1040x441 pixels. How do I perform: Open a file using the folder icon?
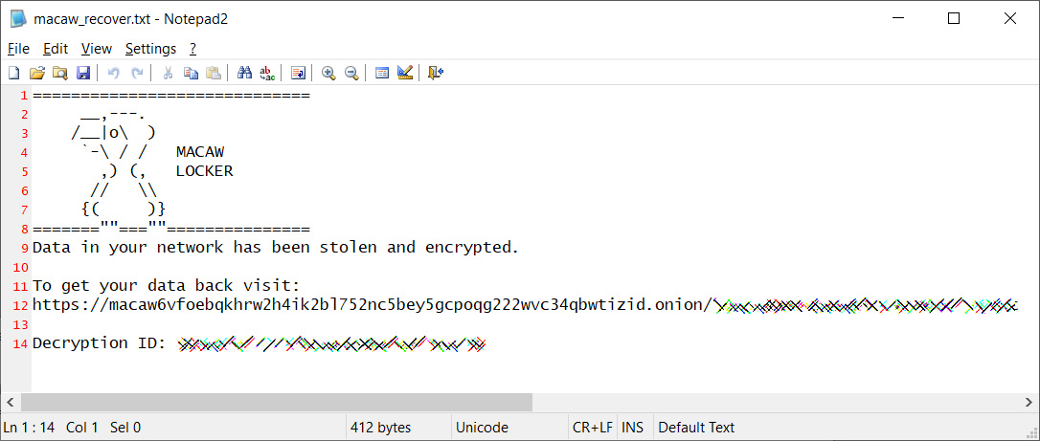coord(37,73)
